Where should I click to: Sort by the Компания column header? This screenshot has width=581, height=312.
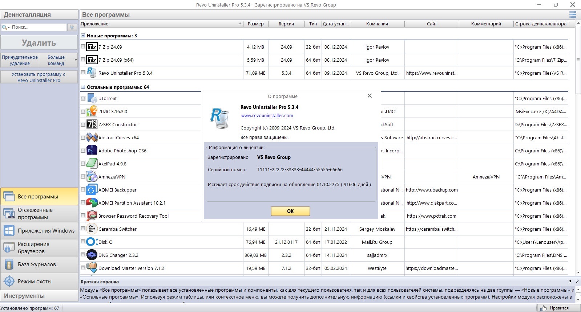pos(377,24)
